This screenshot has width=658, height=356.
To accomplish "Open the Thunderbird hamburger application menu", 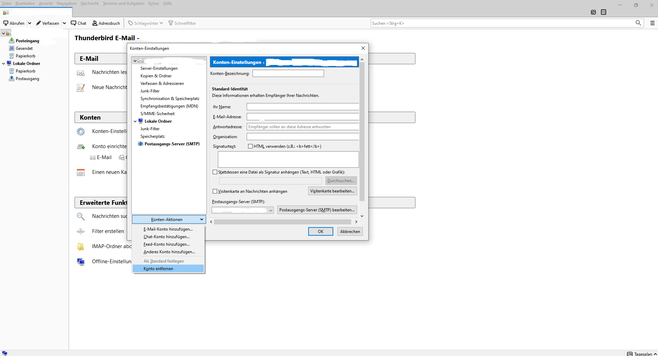I will (653, 23).
